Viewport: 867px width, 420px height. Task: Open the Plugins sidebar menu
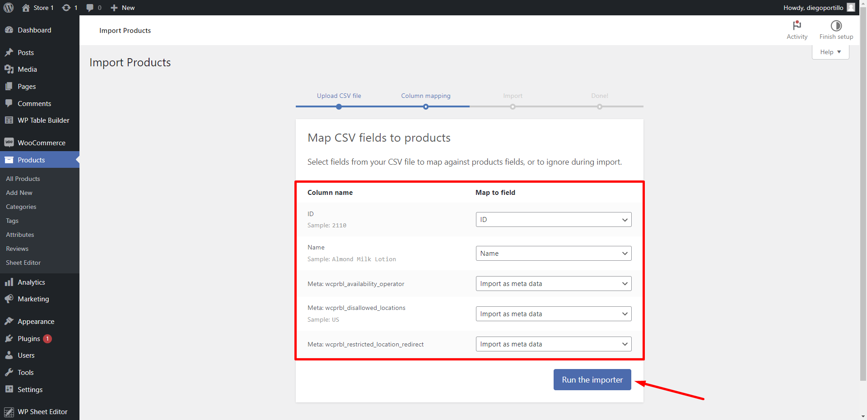coord(29,338)
